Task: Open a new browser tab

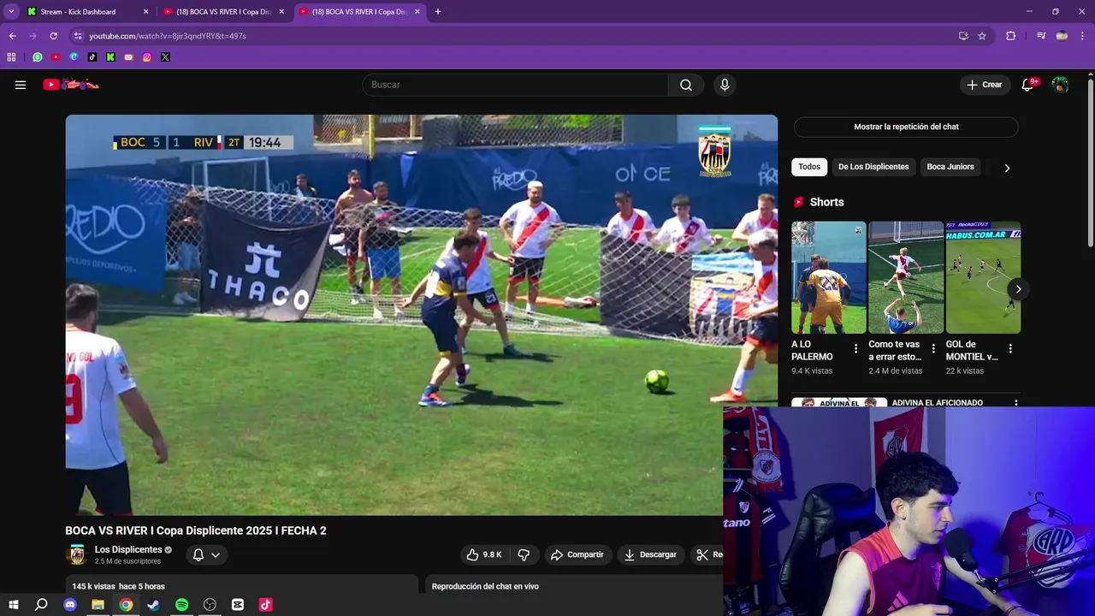Action: point(438,12)
